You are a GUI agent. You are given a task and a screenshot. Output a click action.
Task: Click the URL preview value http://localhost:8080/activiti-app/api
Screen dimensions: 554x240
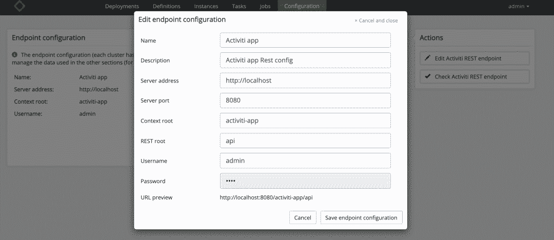point(266,197)
